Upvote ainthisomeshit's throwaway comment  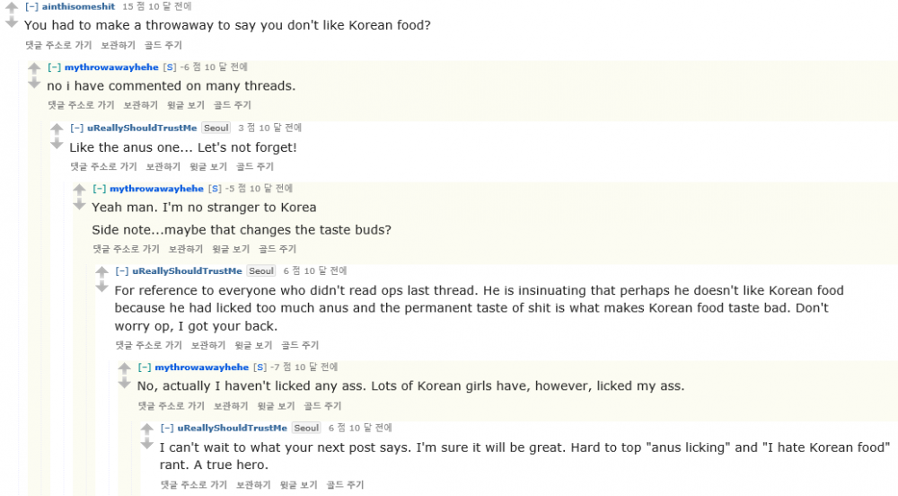(11, 8)
